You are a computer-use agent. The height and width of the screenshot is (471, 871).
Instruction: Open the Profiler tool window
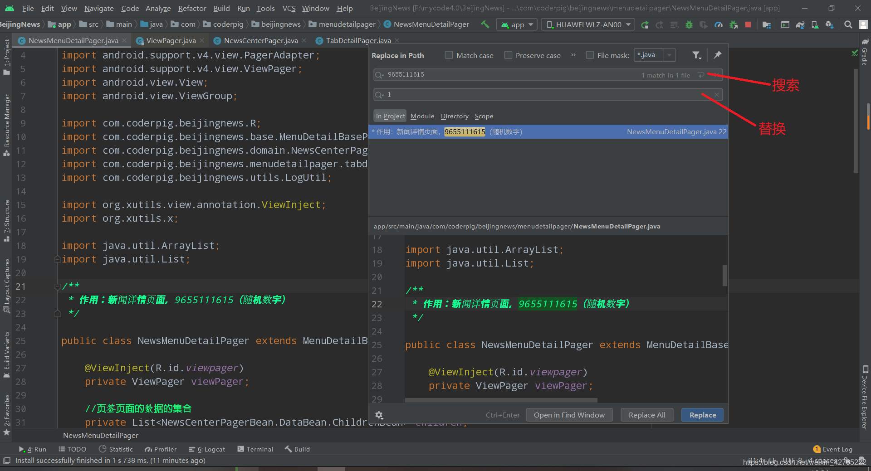click(161, 449)
